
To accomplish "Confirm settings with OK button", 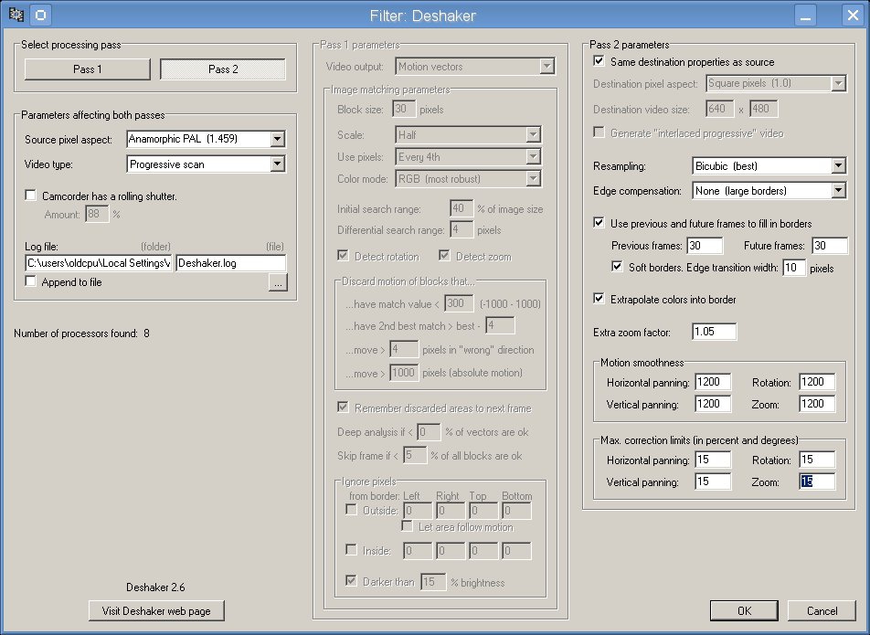I will [x=744, y=610].
